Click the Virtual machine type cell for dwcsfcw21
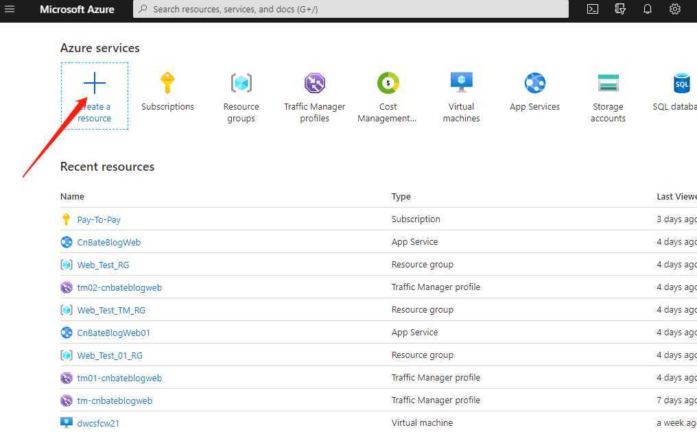This screenshot has height=432, width=697. [422, 422]
